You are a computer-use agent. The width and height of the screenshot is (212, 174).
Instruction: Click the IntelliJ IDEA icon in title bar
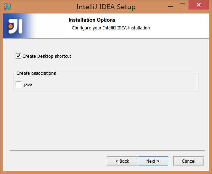point(7,7)
